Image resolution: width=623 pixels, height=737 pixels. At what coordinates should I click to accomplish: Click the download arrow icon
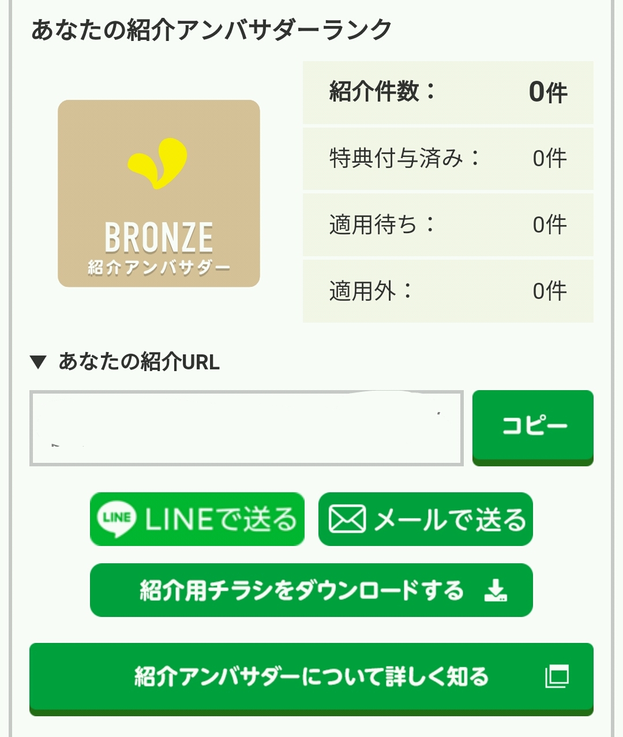click(x=495, y=590)
